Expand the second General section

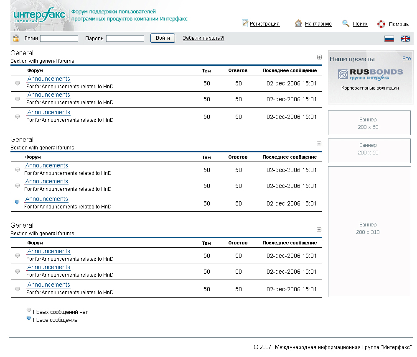pyautogui.click(x=319, y=144)
